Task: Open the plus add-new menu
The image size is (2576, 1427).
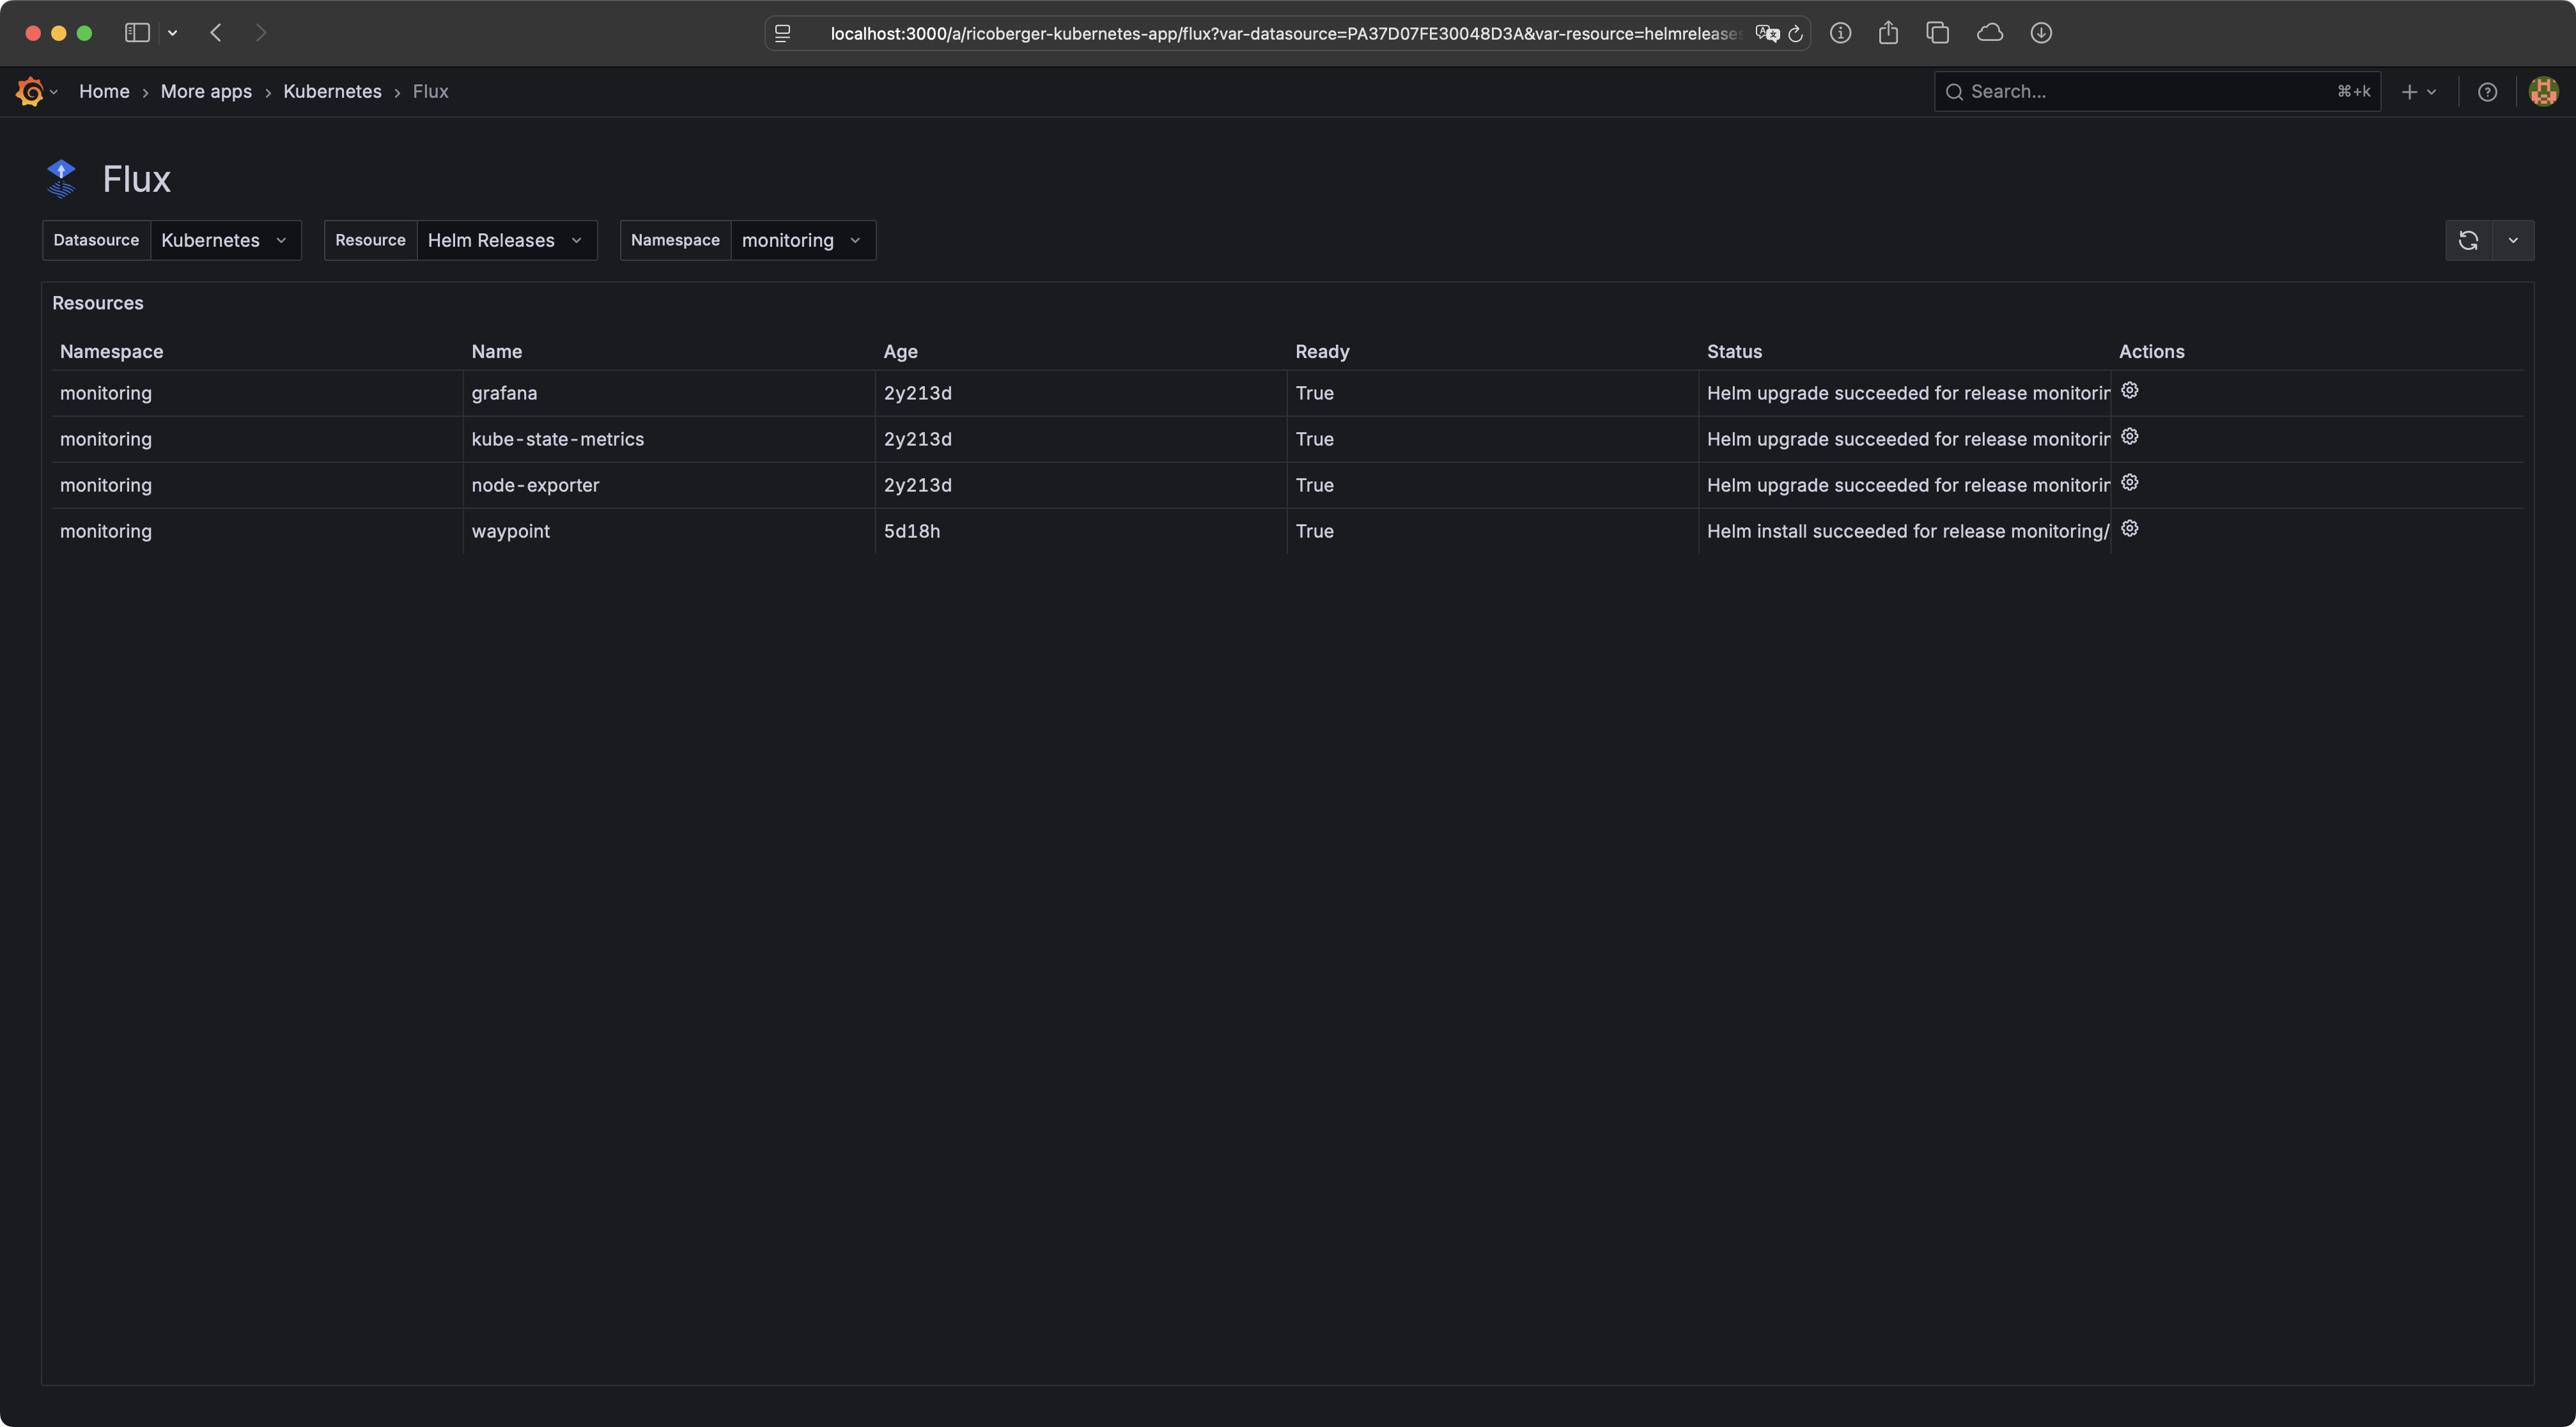Action: click(x=2418, y=92)
